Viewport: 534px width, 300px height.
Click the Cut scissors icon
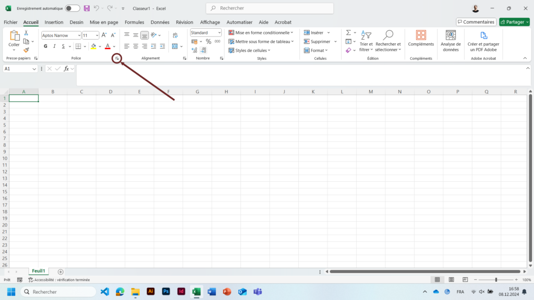pos(26,33)
